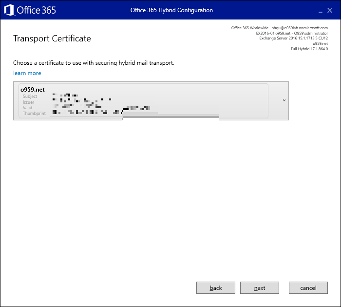Image resolution: width=341 pixels, height=307 pixels.
Task: Click the 'Thumbprint' label in certificate
Action: point(34,114)
